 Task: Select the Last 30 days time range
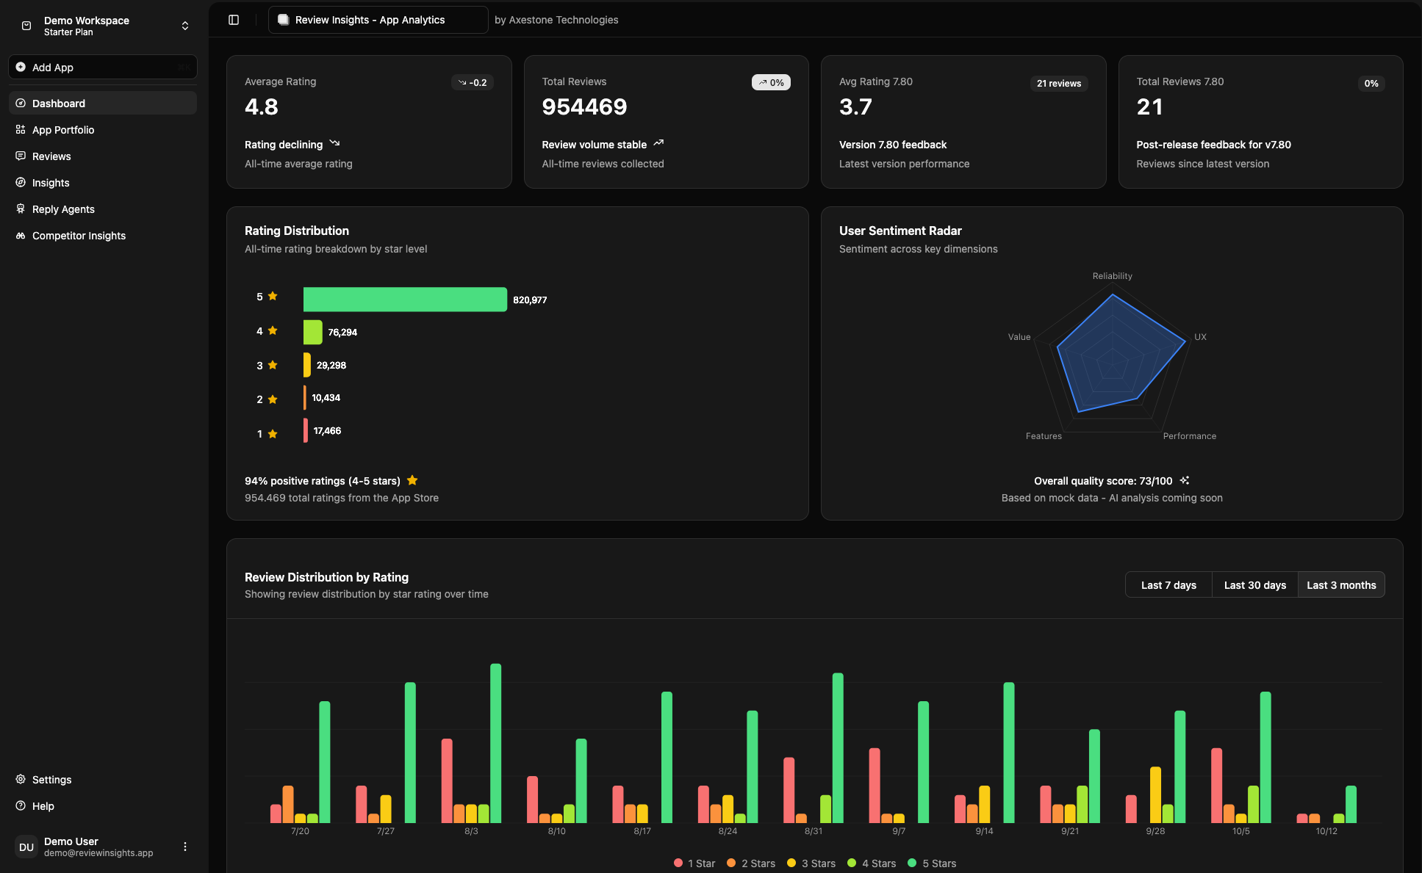click(x=1254, y=584)
